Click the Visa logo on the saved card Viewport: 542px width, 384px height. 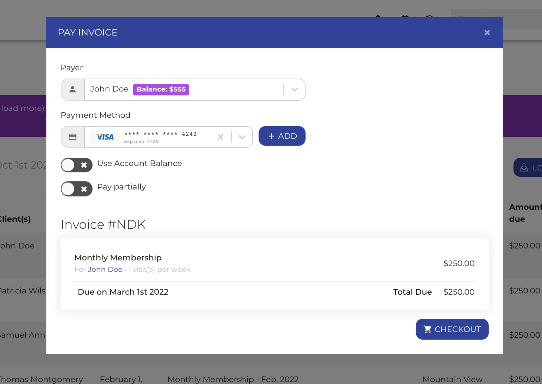tap(104, 136)
